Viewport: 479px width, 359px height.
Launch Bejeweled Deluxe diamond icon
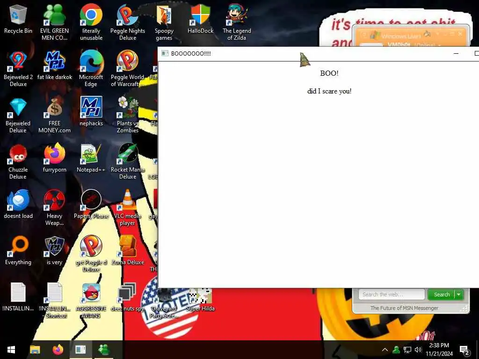[18, 115]
